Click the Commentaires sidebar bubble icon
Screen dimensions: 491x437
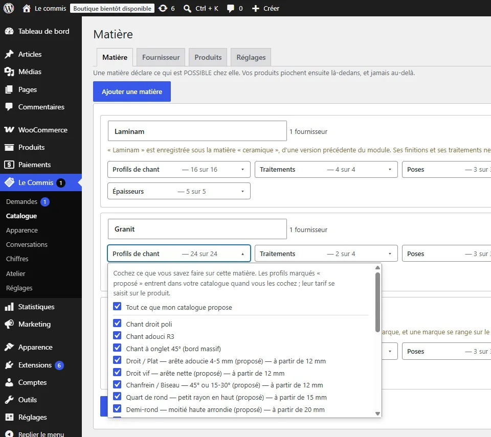point(9,107)
